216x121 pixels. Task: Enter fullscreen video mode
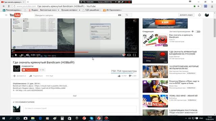click(x=134, y=55)
